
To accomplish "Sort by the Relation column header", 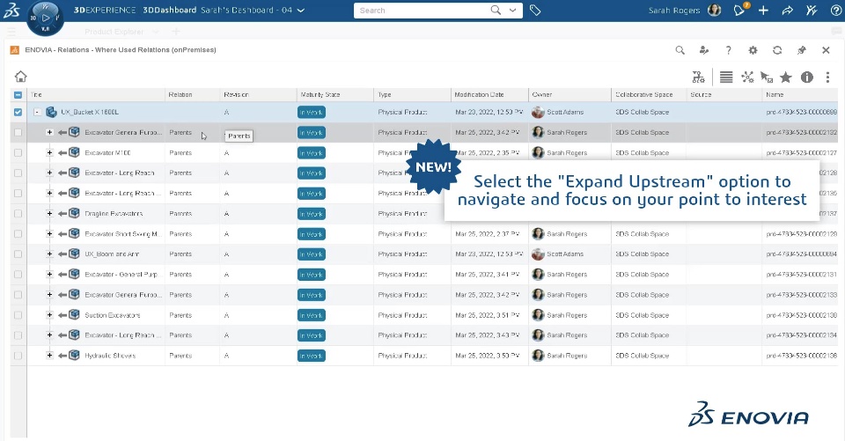I will click(x=180, y=95).
